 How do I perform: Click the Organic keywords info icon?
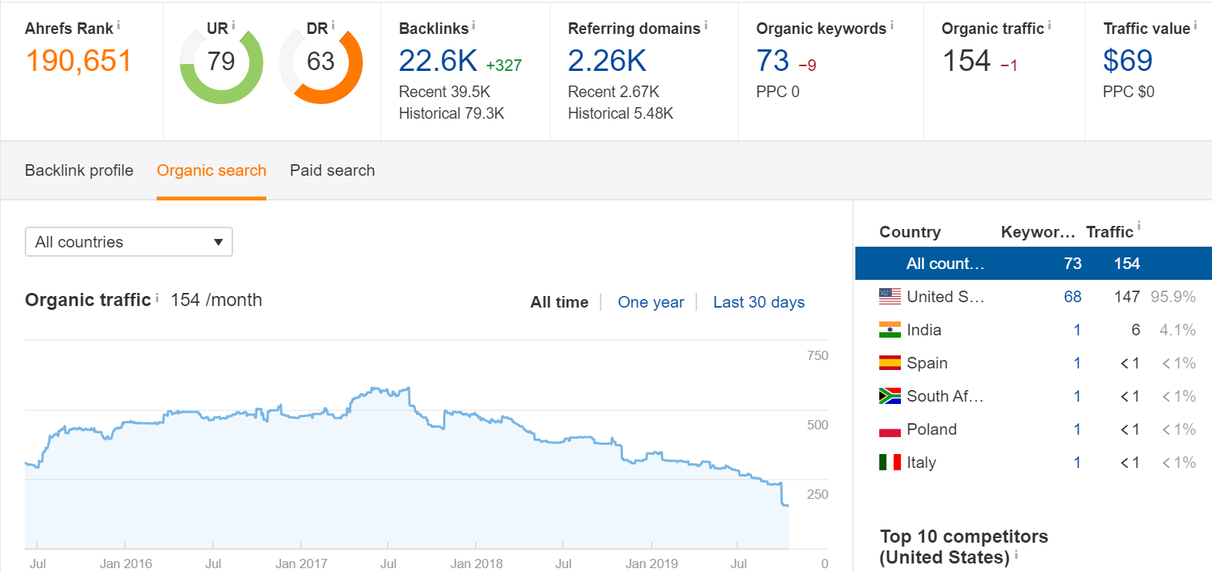[892, 25]
